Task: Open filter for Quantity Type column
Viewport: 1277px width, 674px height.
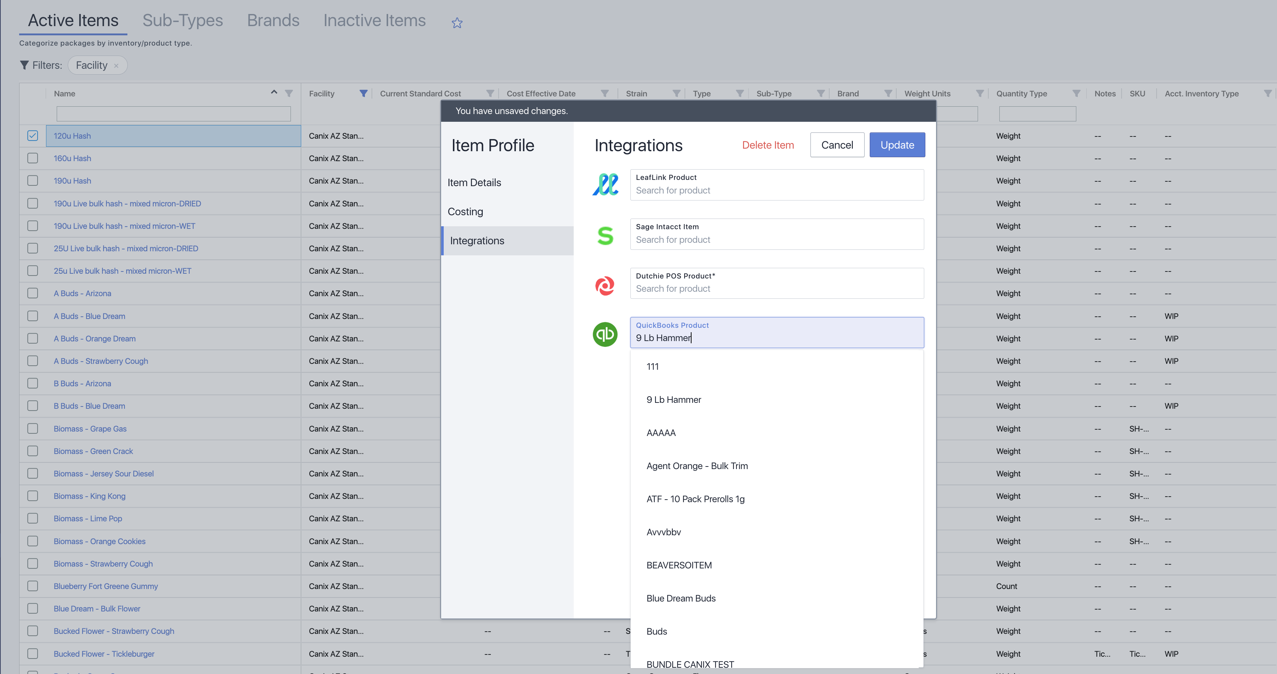Action: coord(1076,93)
